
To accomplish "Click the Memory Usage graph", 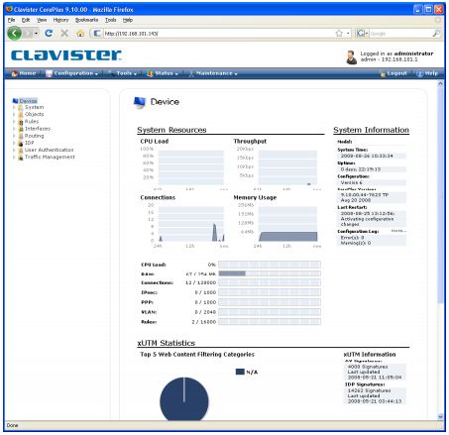I will (x=287, y=224).
